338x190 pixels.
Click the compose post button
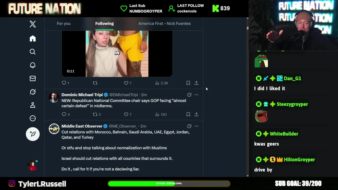33,134
